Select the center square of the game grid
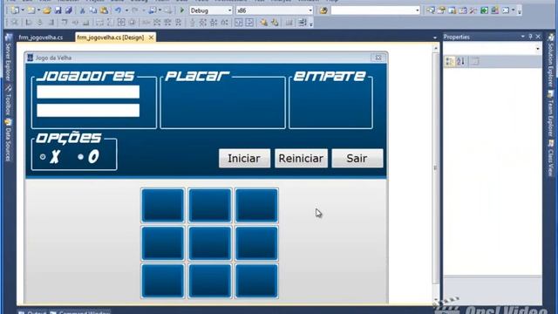 [x=209, y=243]
